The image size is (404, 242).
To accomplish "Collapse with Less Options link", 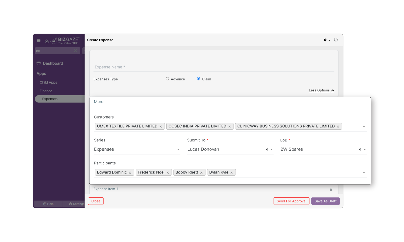I will [x=321, y=90].
